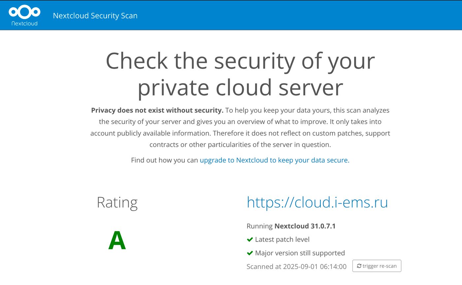
Task: Click the Check the security headline
Action: coord(240,74)
